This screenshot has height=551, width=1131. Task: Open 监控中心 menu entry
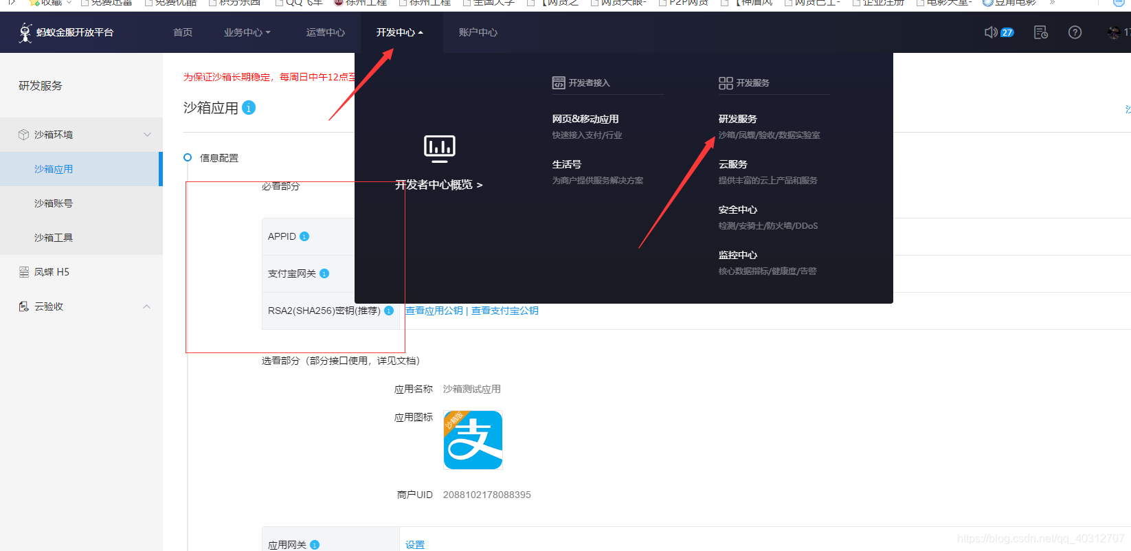[x=738, y=255]
